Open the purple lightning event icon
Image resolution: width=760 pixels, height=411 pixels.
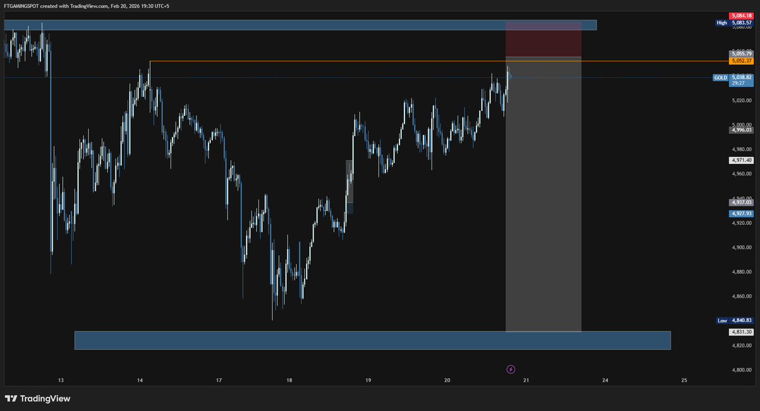click(511, 369)
